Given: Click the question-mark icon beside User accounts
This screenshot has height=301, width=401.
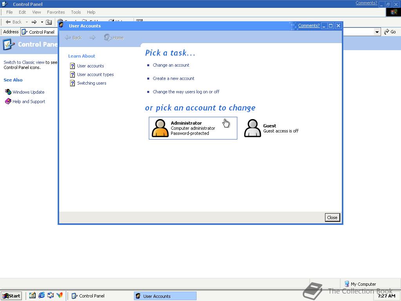Looking at the screenshot, I should tap(72, 66).
